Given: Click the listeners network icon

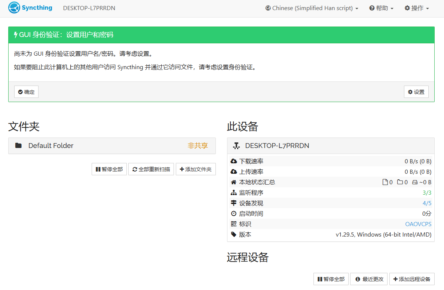Looking at the screenshot, I should (234, 192).
